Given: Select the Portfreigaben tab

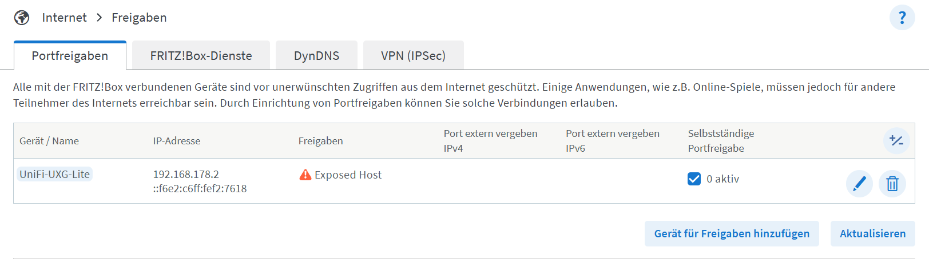Looking at the screenshot, I should point(70,55).
